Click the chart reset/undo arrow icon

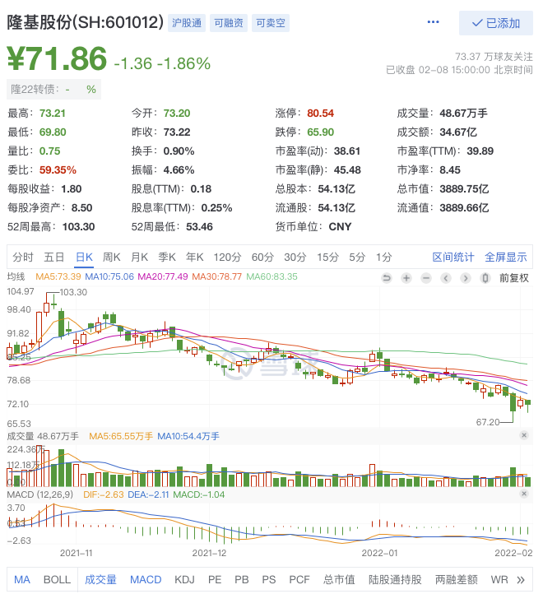[x=387, y=278]
